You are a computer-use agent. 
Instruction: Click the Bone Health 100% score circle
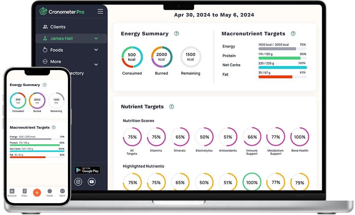coord(300,137)
